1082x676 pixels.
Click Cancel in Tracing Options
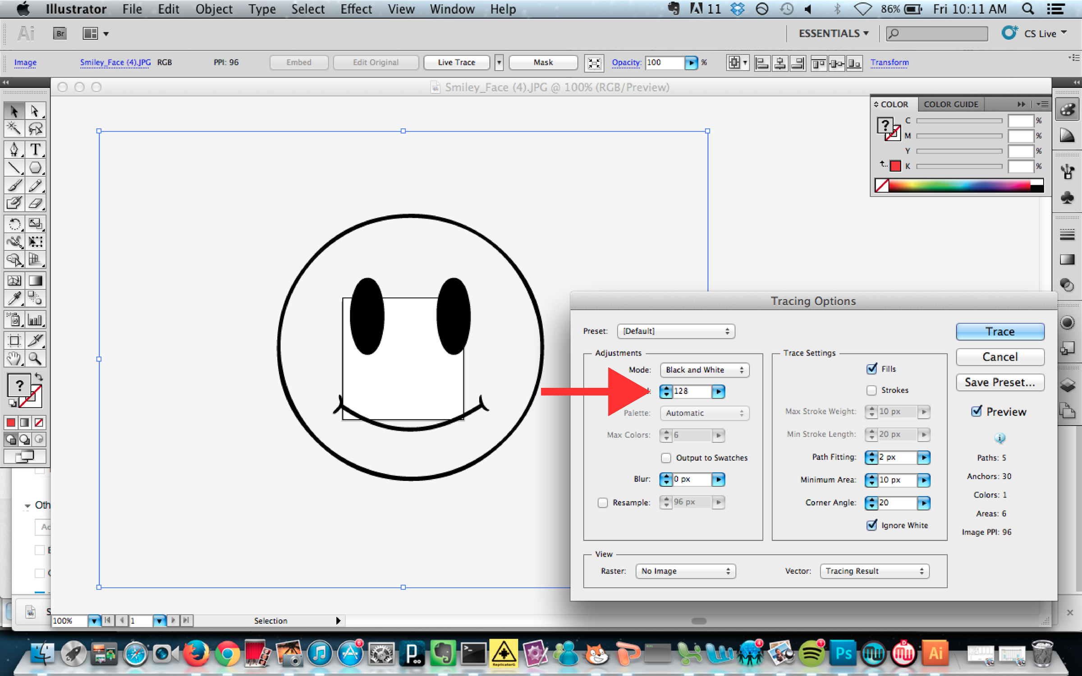point(1000,357)
